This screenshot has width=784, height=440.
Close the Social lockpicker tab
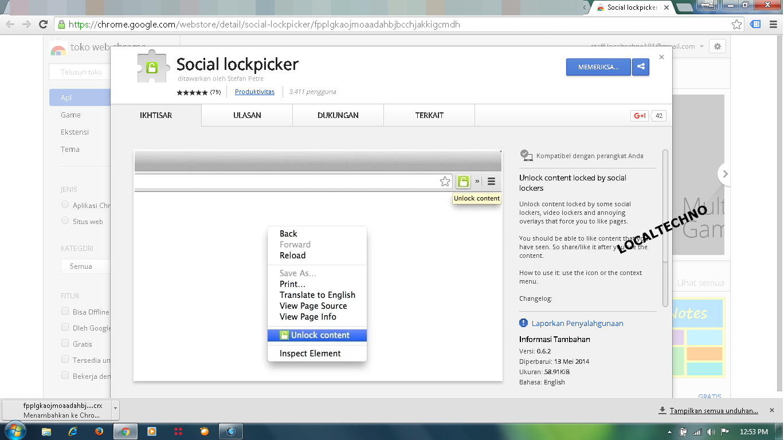pos(667,7)
